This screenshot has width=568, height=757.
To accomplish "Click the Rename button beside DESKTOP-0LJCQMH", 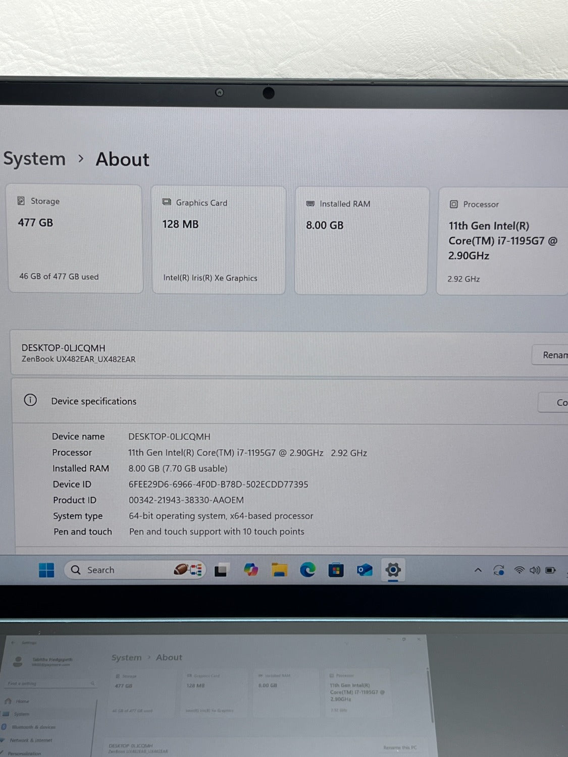I will 553,355.
